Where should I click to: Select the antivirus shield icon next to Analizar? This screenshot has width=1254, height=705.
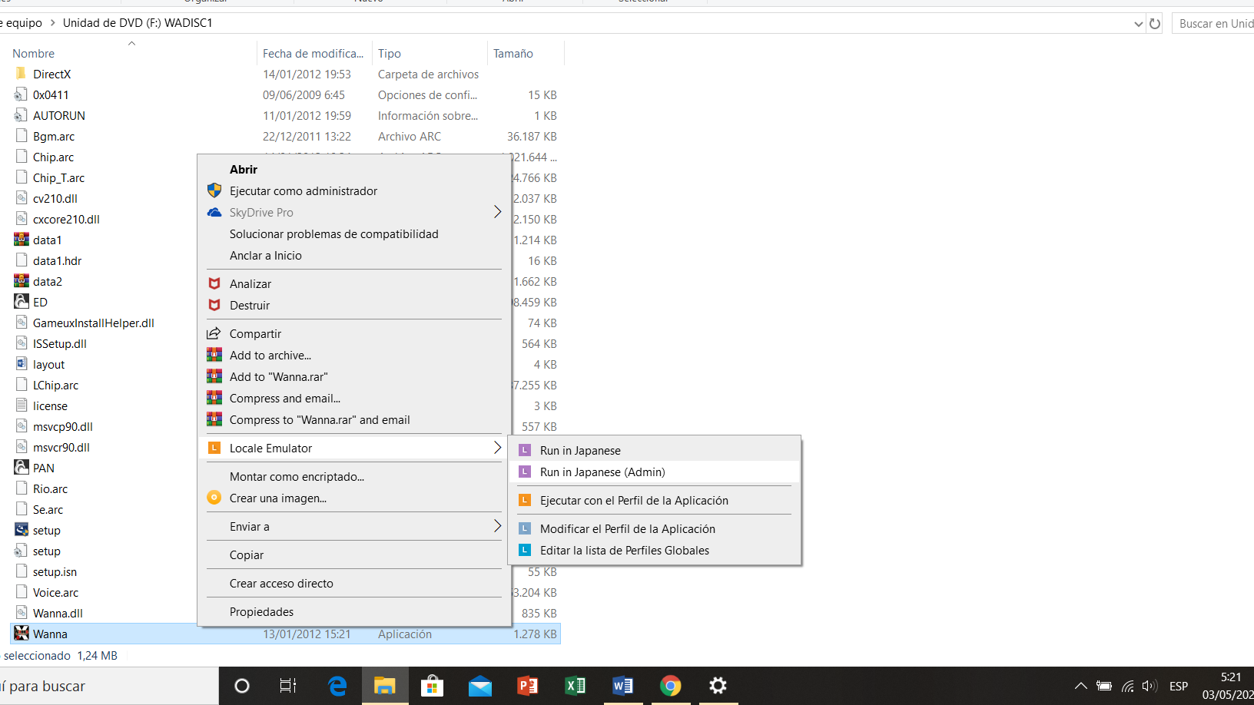tap(214, 283)
